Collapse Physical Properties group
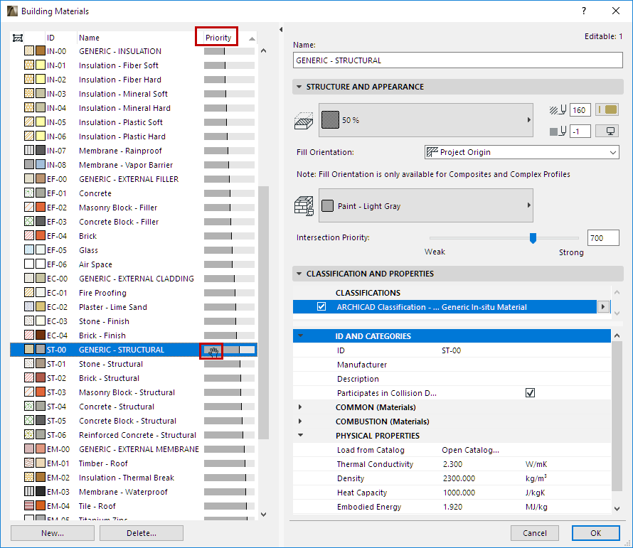The image size is (633, 548). (300, 435)
